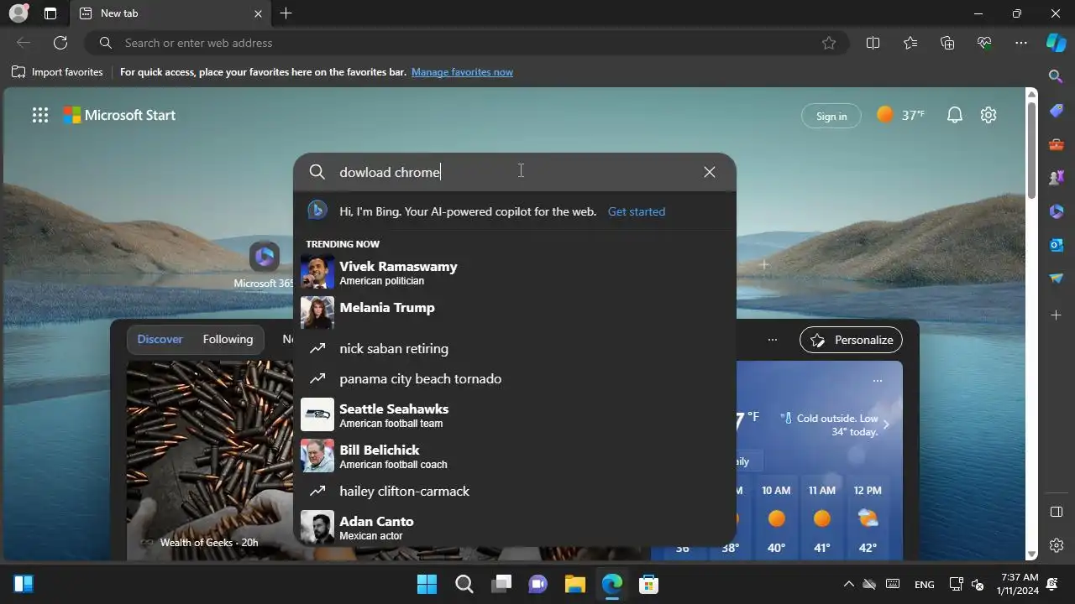Refresh the page
This screenshot has height=604, width=1075.
point(60,43)
